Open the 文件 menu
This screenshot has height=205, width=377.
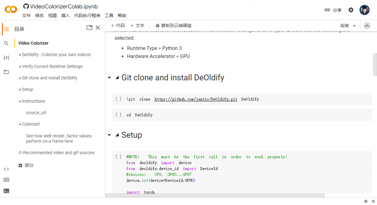click(27, 15)
